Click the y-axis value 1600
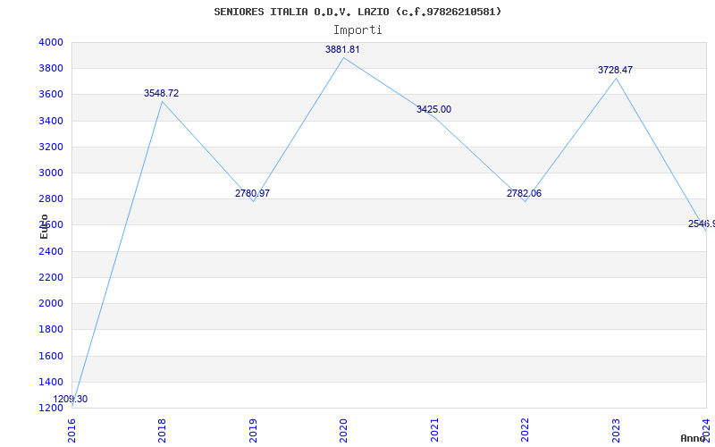715x447 pixels. 51,356
